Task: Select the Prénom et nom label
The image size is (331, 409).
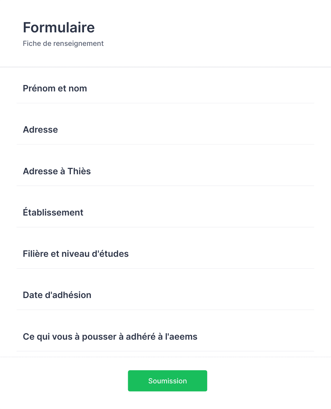Action: [55, 88]
